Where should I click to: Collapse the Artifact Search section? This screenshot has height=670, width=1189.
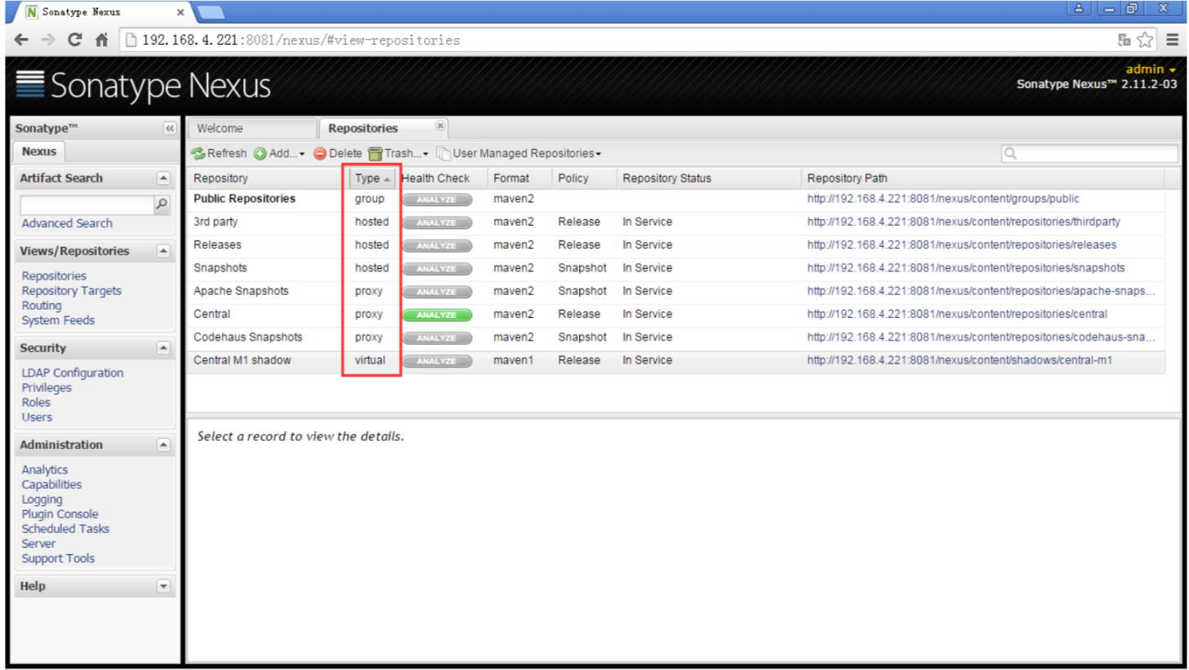[163, 178]
